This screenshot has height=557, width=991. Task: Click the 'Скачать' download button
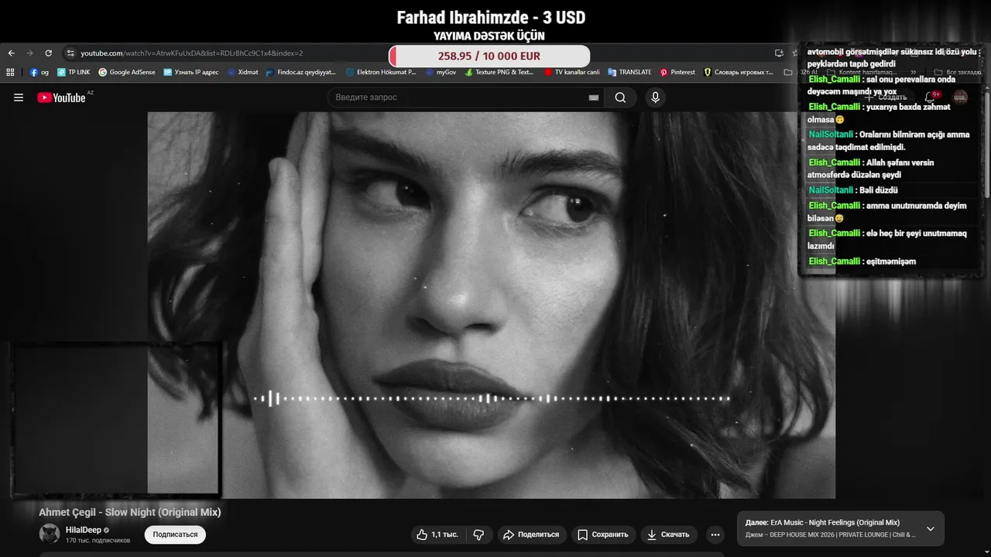coord(669,535)
